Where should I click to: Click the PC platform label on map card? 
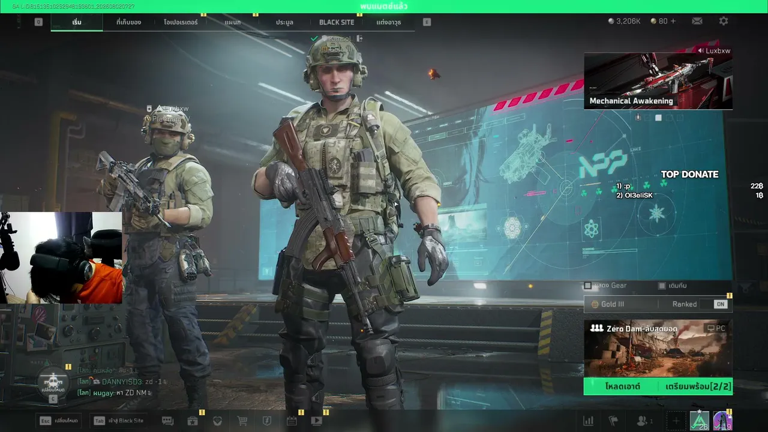point(716,328)
